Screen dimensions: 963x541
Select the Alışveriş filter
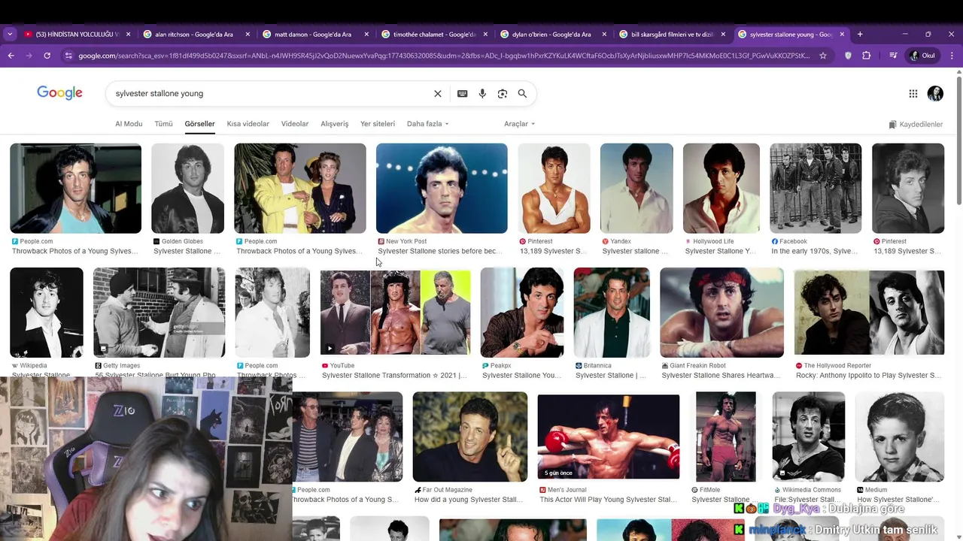335,124
